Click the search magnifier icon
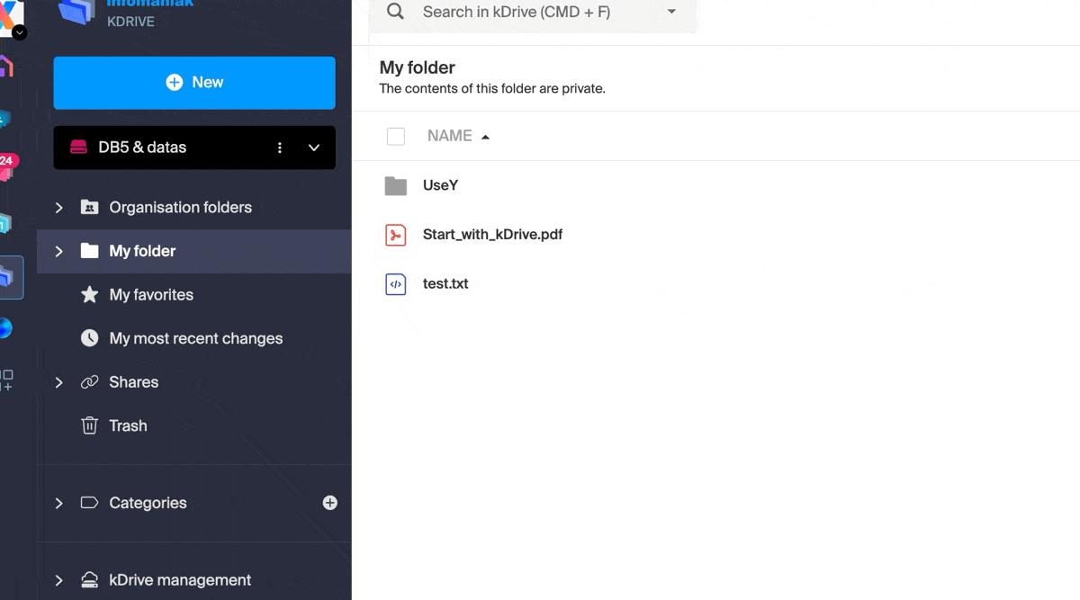 click(x=395, y=11)
